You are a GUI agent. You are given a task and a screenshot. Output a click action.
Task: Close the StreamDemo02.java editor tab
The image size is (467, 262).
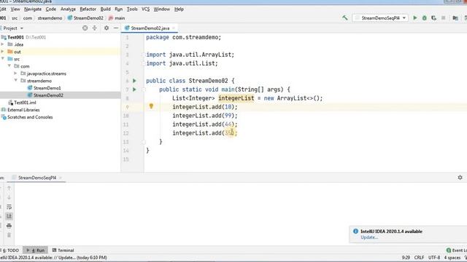(x=174, y=28)
